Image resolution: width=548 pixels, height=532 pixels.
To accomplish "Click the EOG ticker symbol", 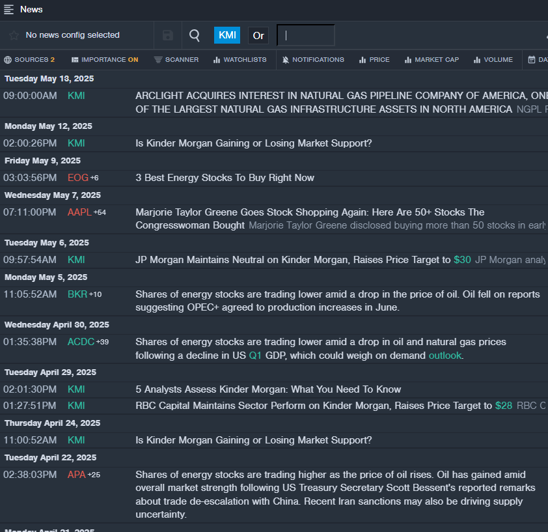I will (78, 178).
